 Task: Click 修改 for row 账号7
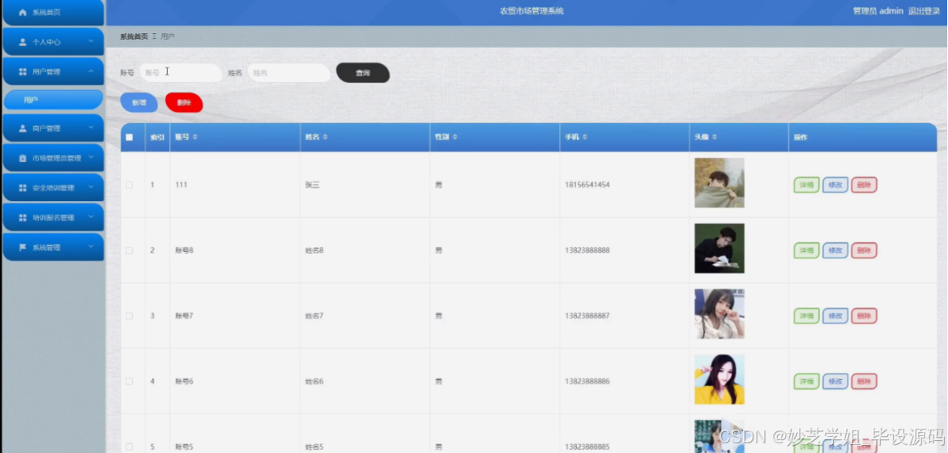coord(835,316)
